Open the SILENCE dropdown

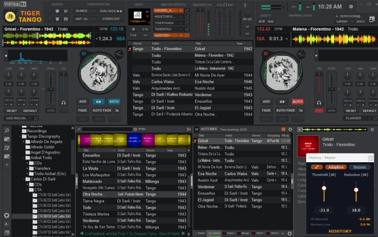point(85,11)
